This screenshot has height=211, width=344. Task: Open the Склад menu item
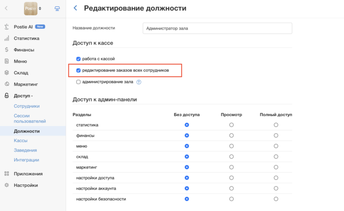tap(21, 73)
